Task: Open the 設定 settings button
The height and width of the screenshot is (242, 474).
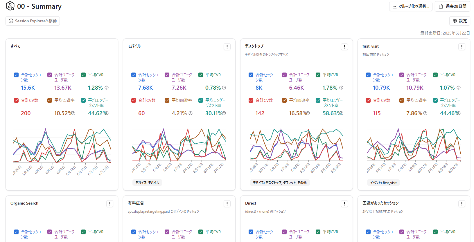Action: click(460, 21)
